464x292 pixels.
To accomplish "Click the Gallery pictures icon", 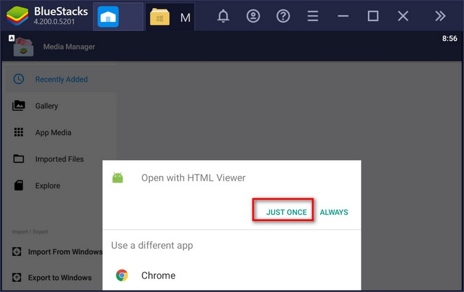I will [x=19, y=106].
